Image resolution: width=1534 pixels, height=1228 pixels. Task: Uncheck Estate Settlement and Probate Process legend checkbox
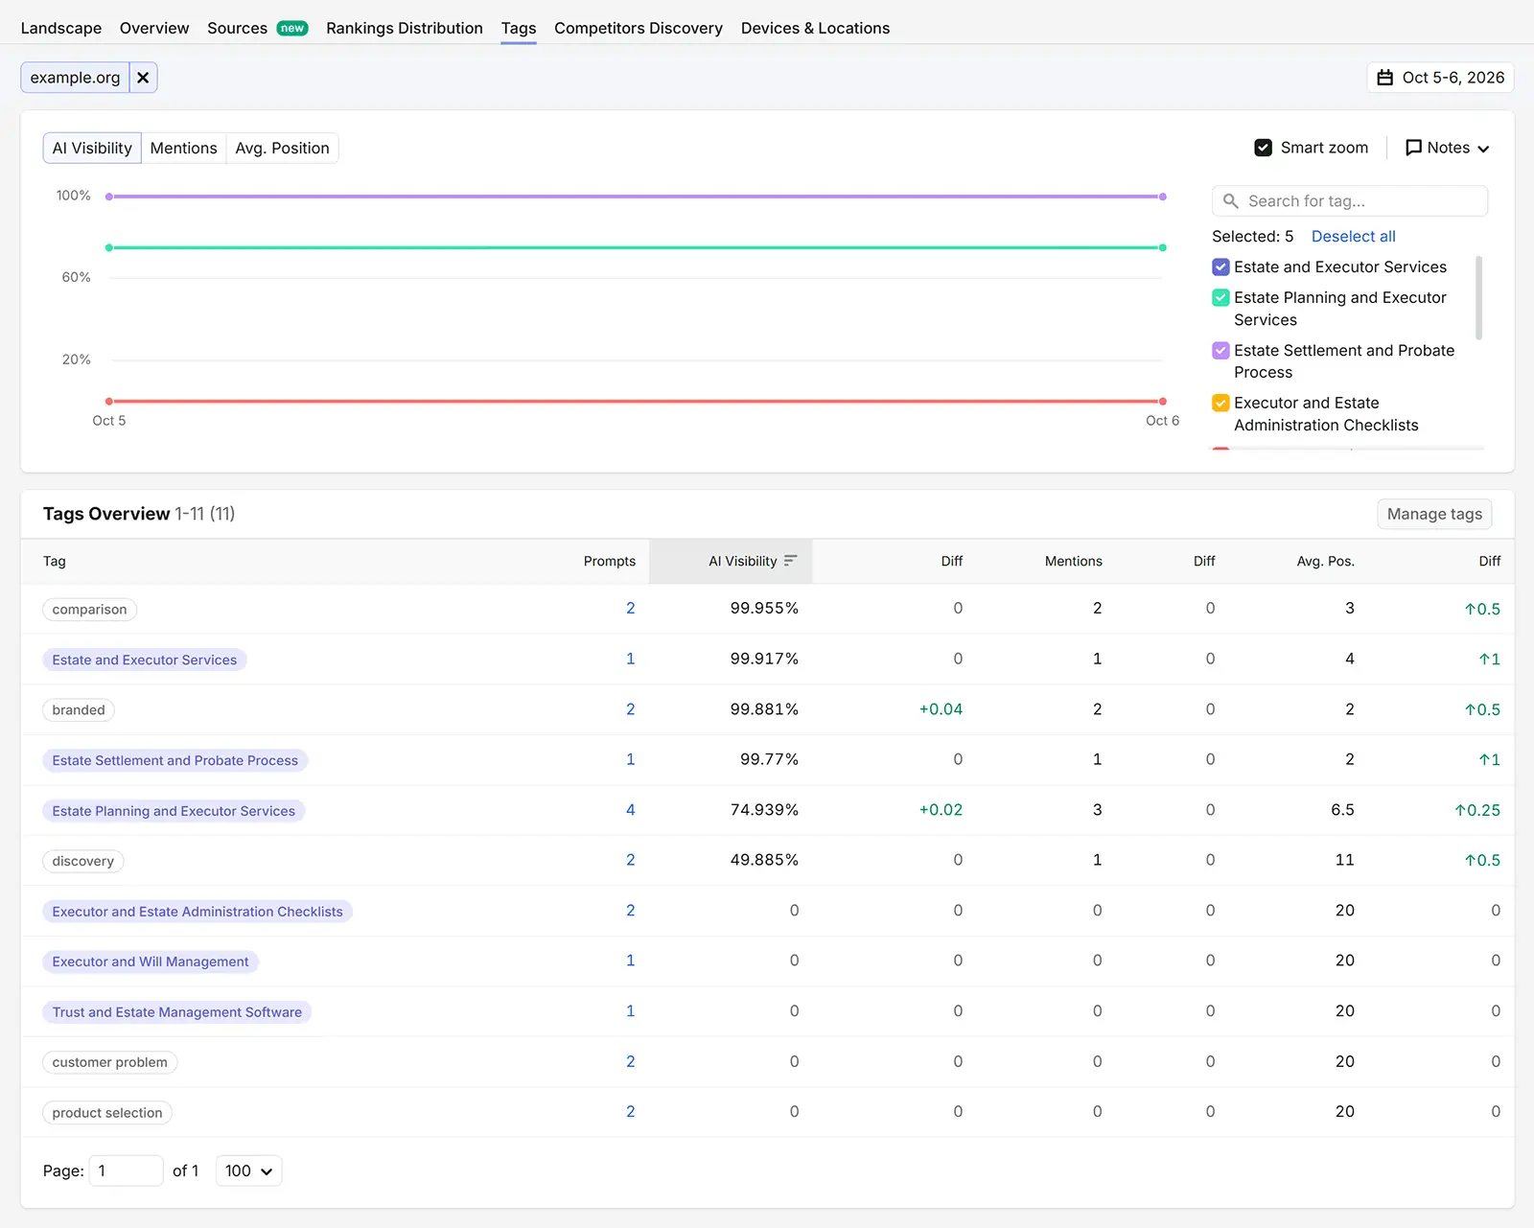point(1220,351)
